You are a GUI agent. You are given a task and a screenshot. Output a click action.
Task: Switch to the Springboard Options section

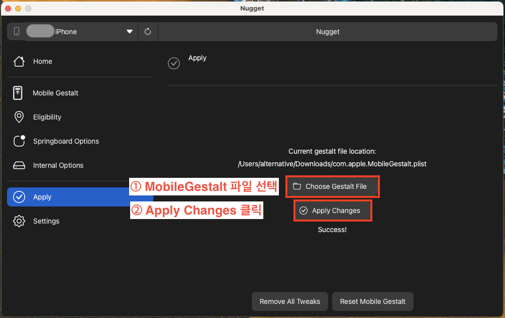(66, 141)
